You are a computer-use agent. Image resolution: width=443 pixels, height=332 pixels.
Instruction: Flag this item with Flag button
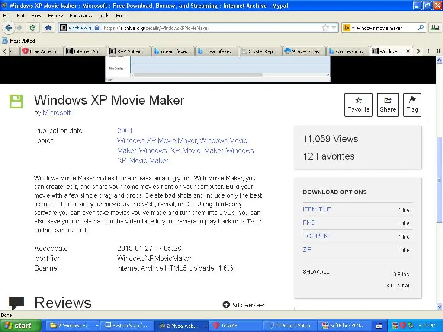coord(412,105)
